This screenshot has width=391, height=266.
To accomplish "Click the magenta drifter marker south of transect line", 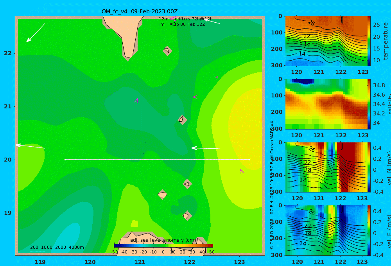I will click(x=241, y=171).
